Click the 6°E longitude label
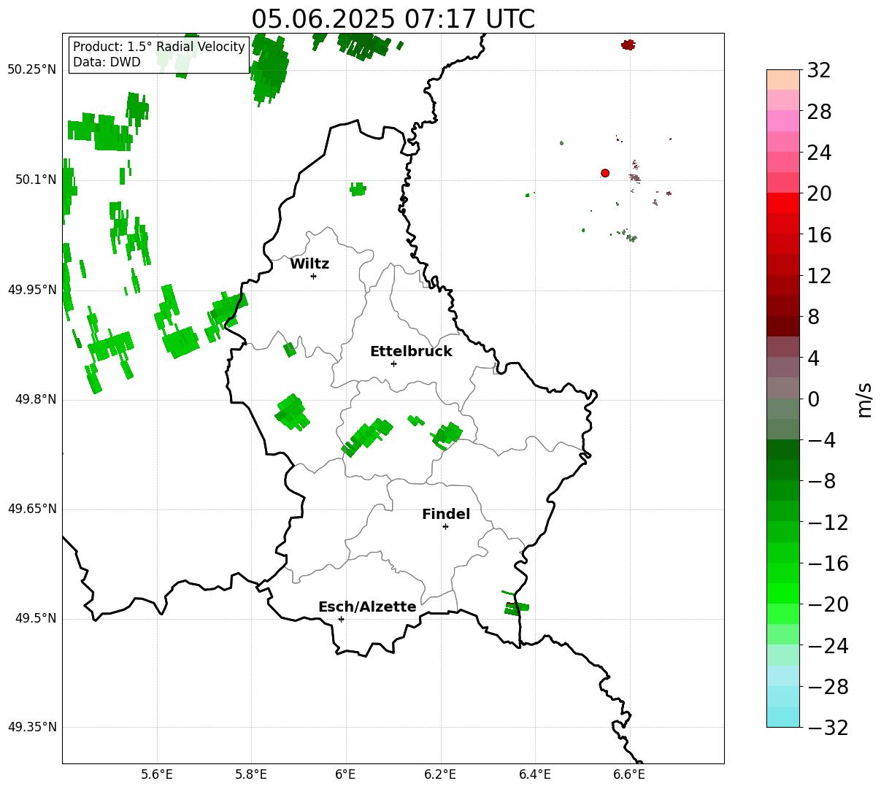 (x=346, y=774)
